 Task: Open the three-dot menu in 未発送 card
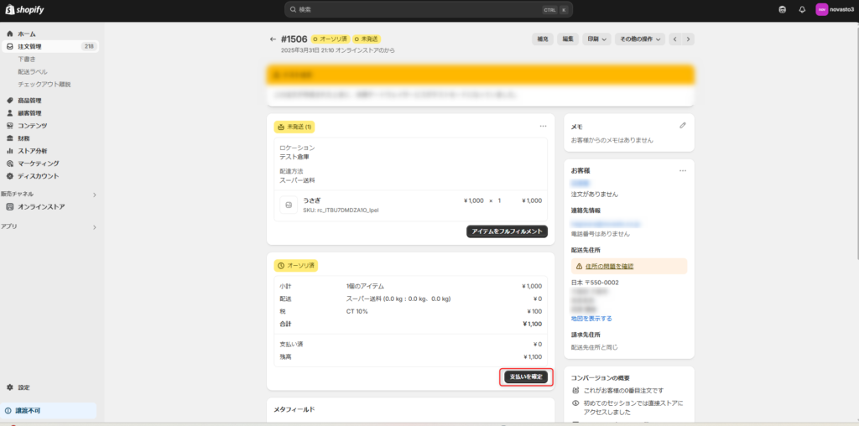pyautogui.click(x=543, y=127)
